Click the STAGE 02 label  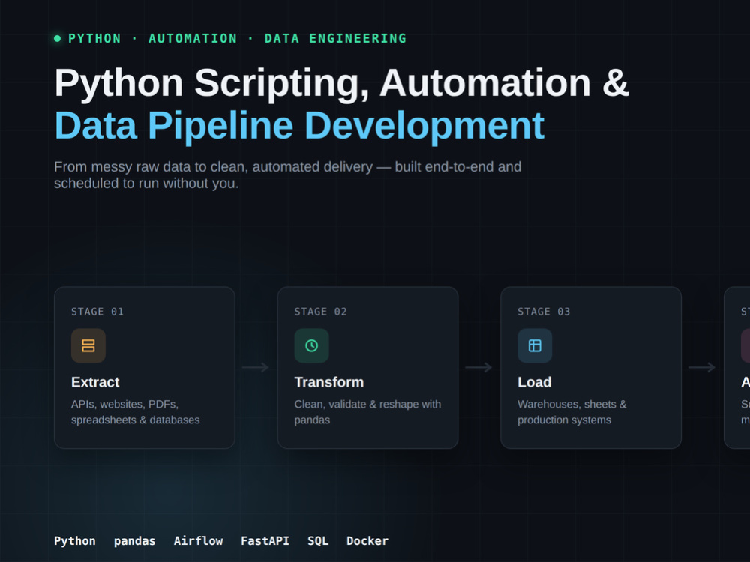click(x=320, y=312)
